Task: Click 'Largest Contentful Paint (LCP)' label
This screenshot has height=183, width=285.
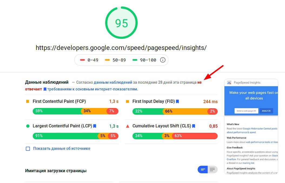Action: pos(62,126)
